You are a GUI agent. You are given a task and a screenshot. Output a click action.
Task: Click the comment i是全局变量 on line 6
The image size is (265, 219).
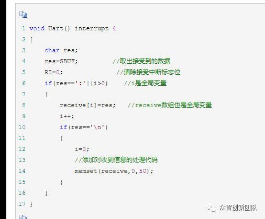(x=145, y=83)
